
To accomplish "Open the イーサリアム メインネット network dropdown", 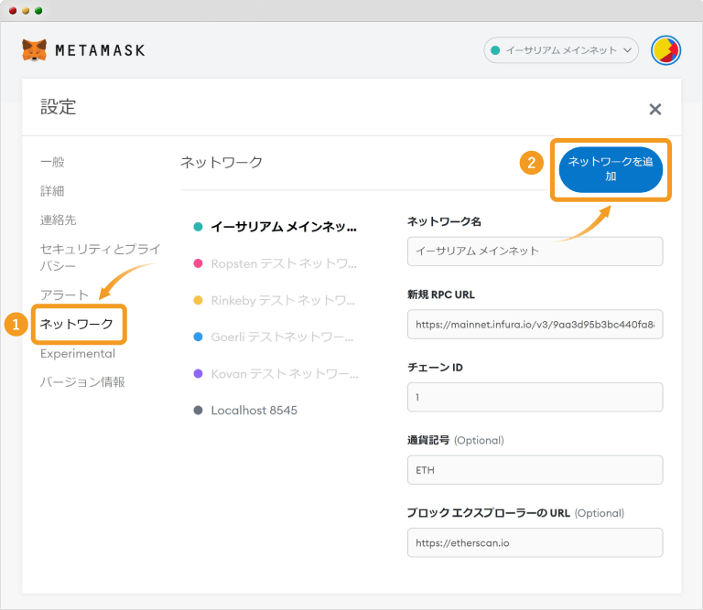I will pyautogui.click(x=561, y=50).
